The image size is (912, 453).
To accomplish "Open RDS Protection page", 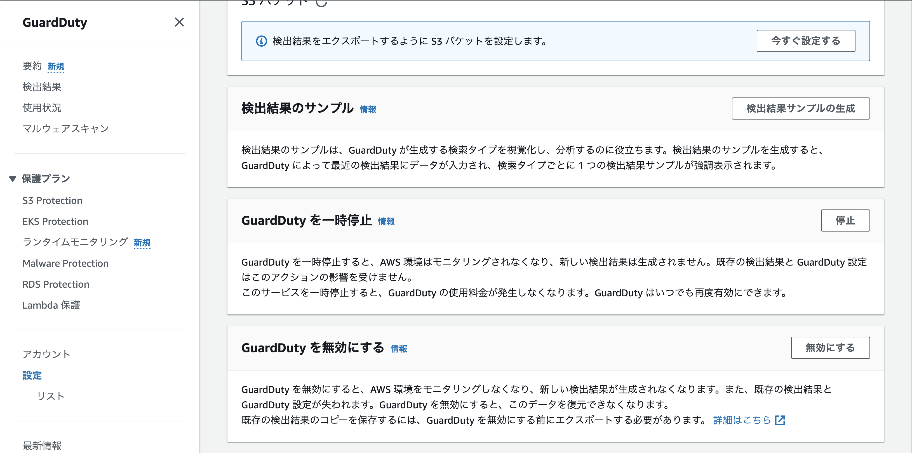I will (x=56, y=284).
